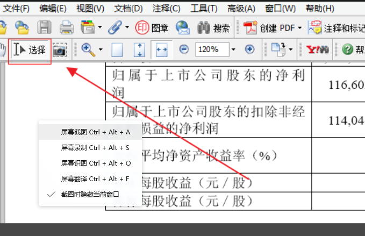The image size is (365, 236).
Task: Choose 屏幕识图 Ctrl + Alt + O
Action: 90,163
